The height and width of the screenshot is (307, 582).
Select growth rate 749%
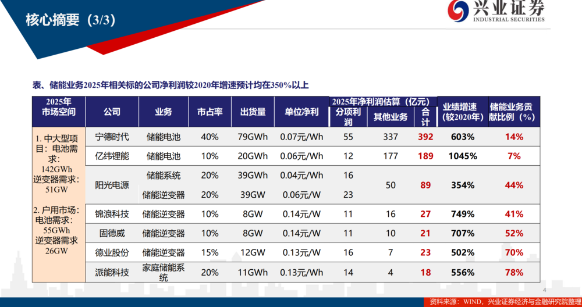point(463,214)
